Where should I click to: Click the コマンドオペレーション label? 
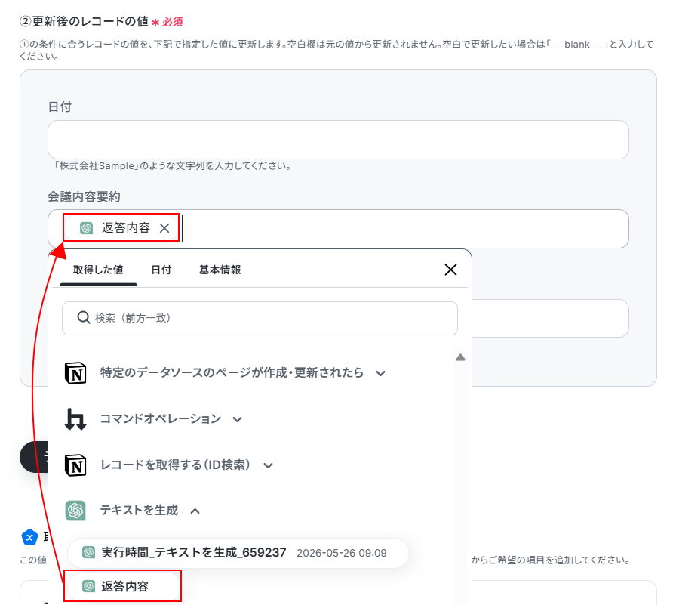click(161, 419)
